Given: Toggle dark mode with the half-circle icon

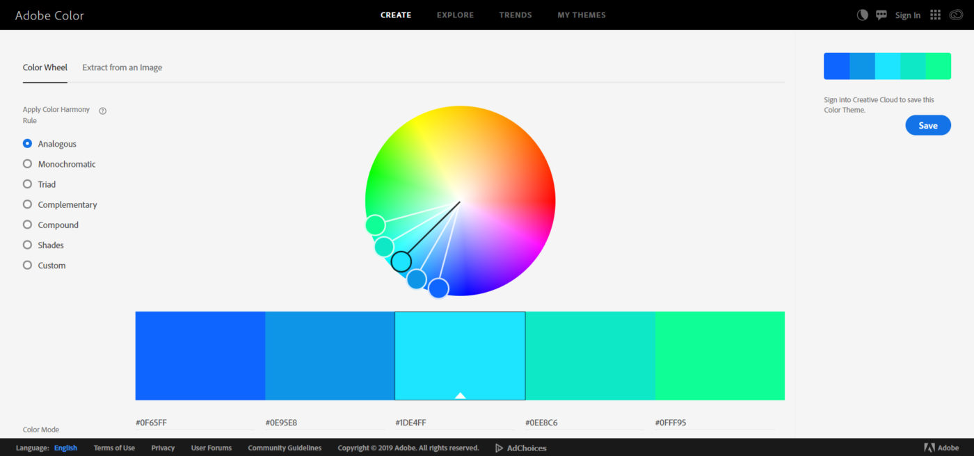Looking at the screenshot, I should tap(862, 14).
